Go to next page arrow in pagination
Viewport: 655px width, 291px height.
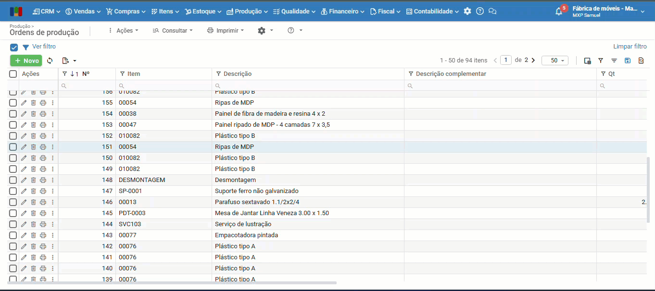[533, 61]
